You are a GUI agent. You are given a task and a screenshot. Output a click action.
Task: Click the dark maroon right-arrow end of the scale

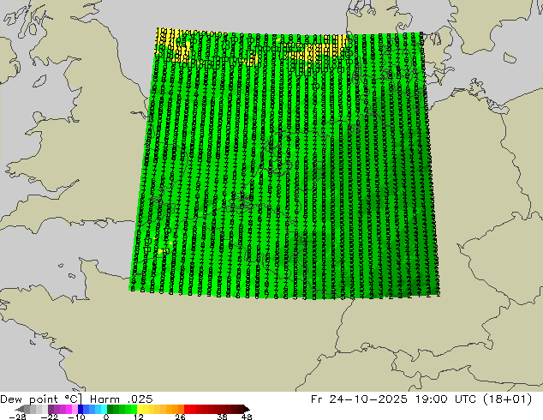pos(246,409)
